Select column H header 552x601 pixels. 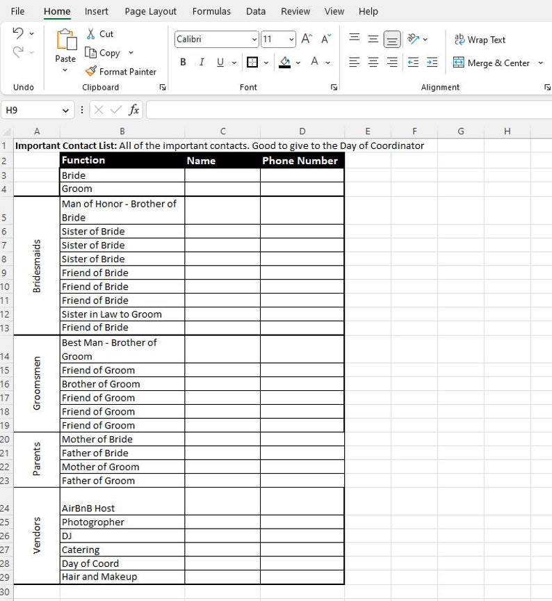[508, 131]
